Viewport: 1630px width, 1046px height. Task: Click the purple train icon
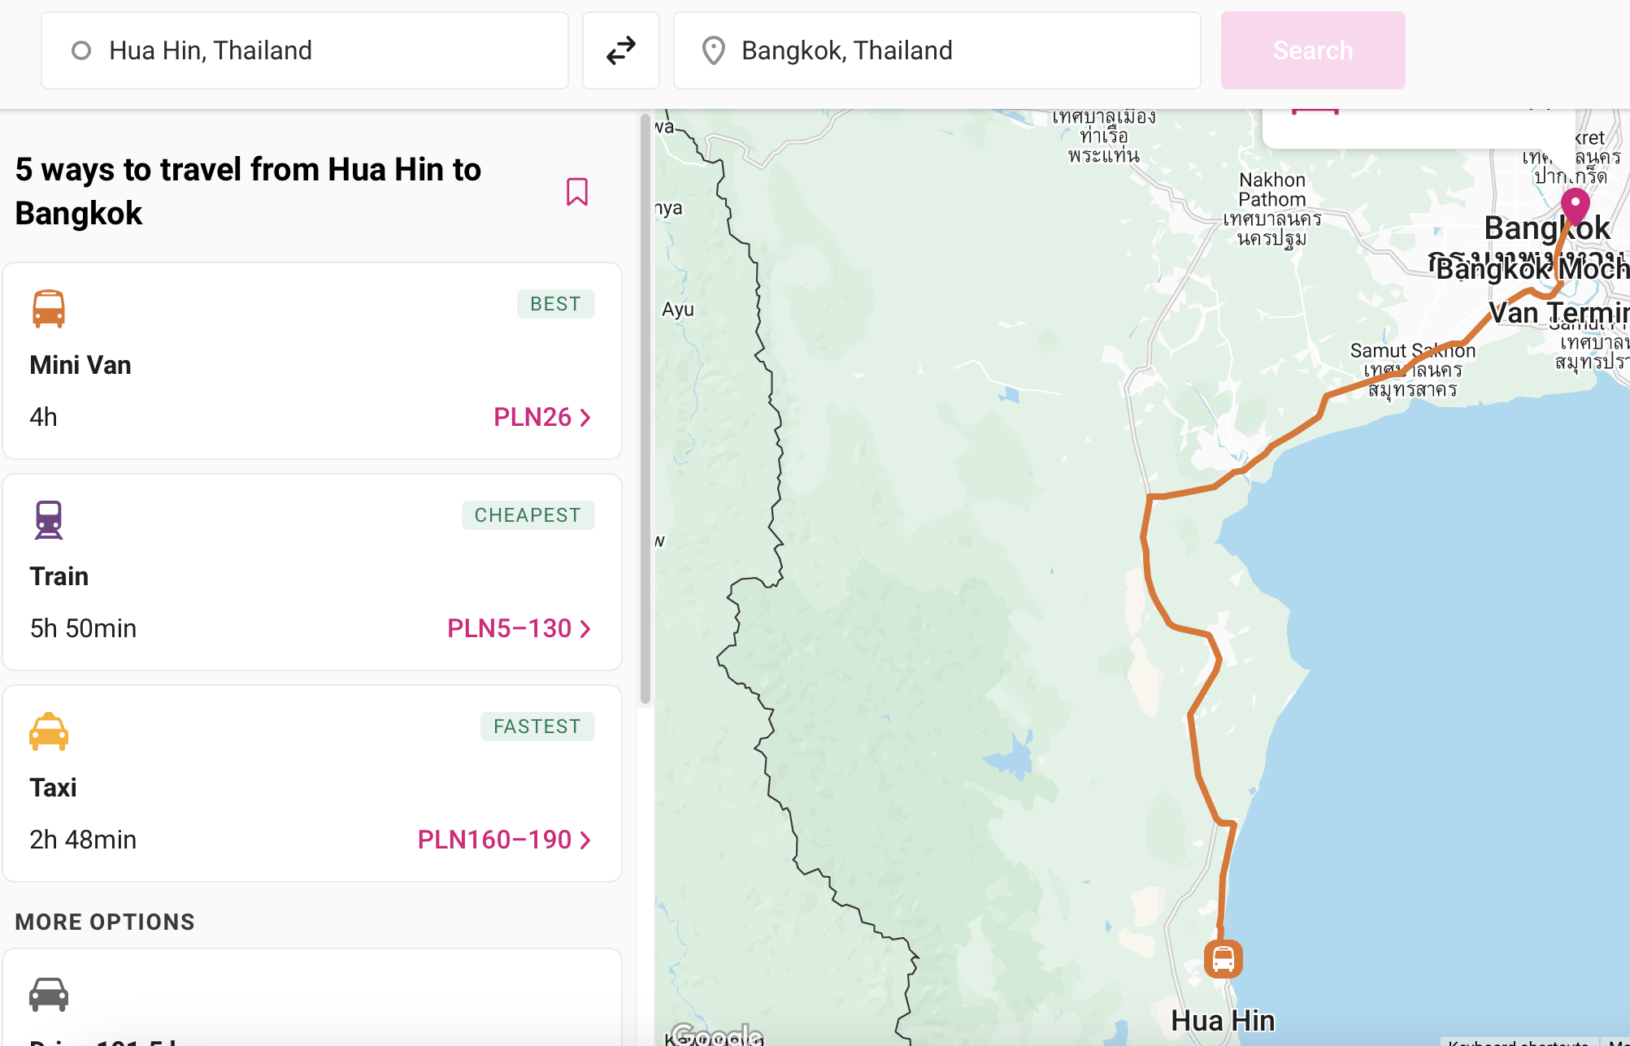[x=49, y=520]
